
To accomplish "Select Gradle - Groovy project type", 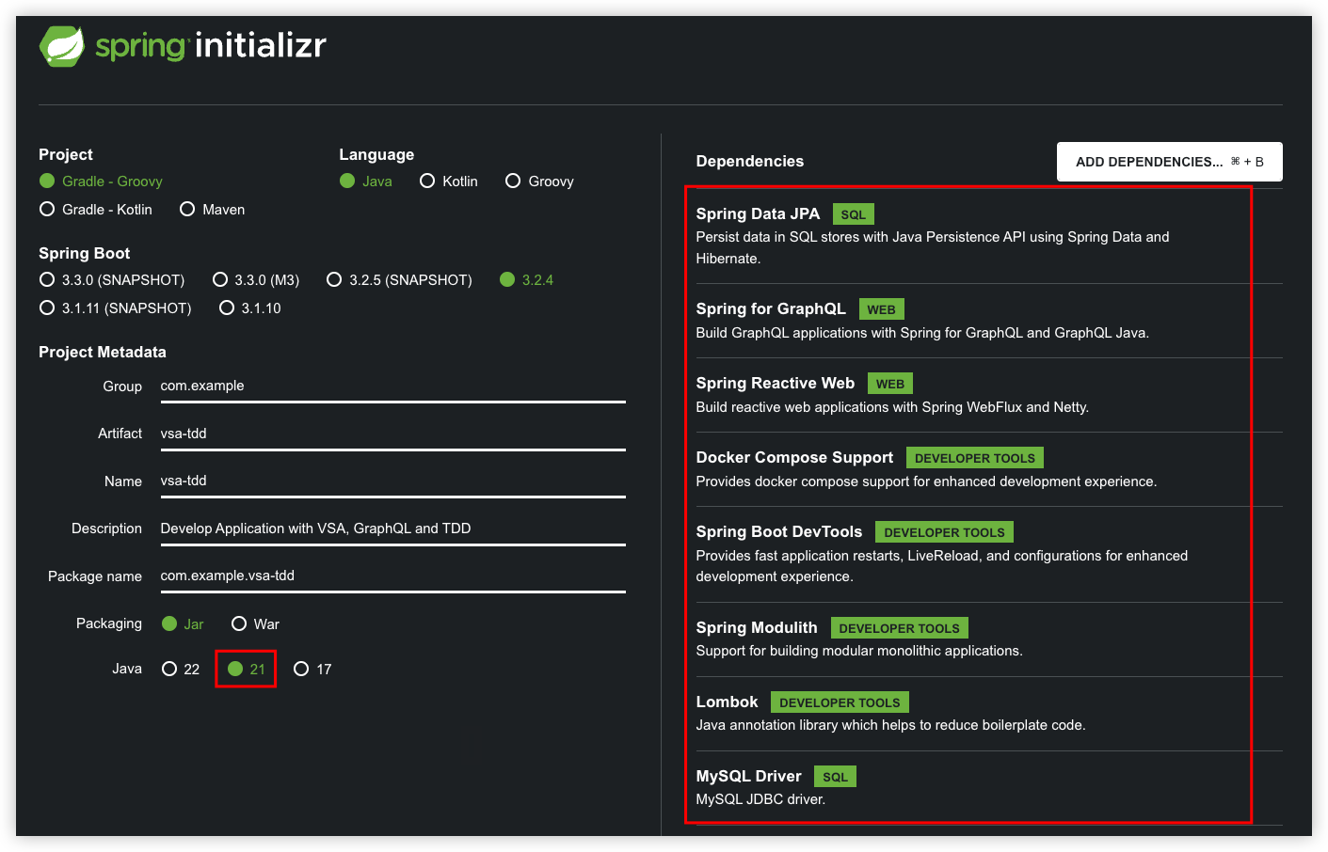I will [x=101, y=181].
